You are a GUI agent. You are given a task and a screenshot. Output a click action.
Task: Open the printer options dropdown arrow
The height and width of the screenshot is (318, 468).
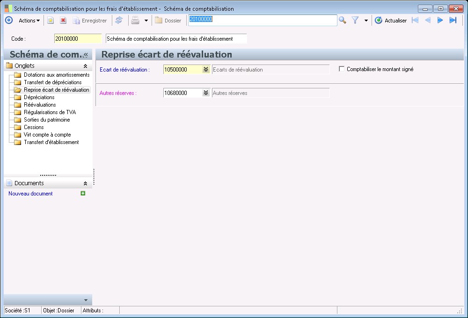tap(146, 21)
